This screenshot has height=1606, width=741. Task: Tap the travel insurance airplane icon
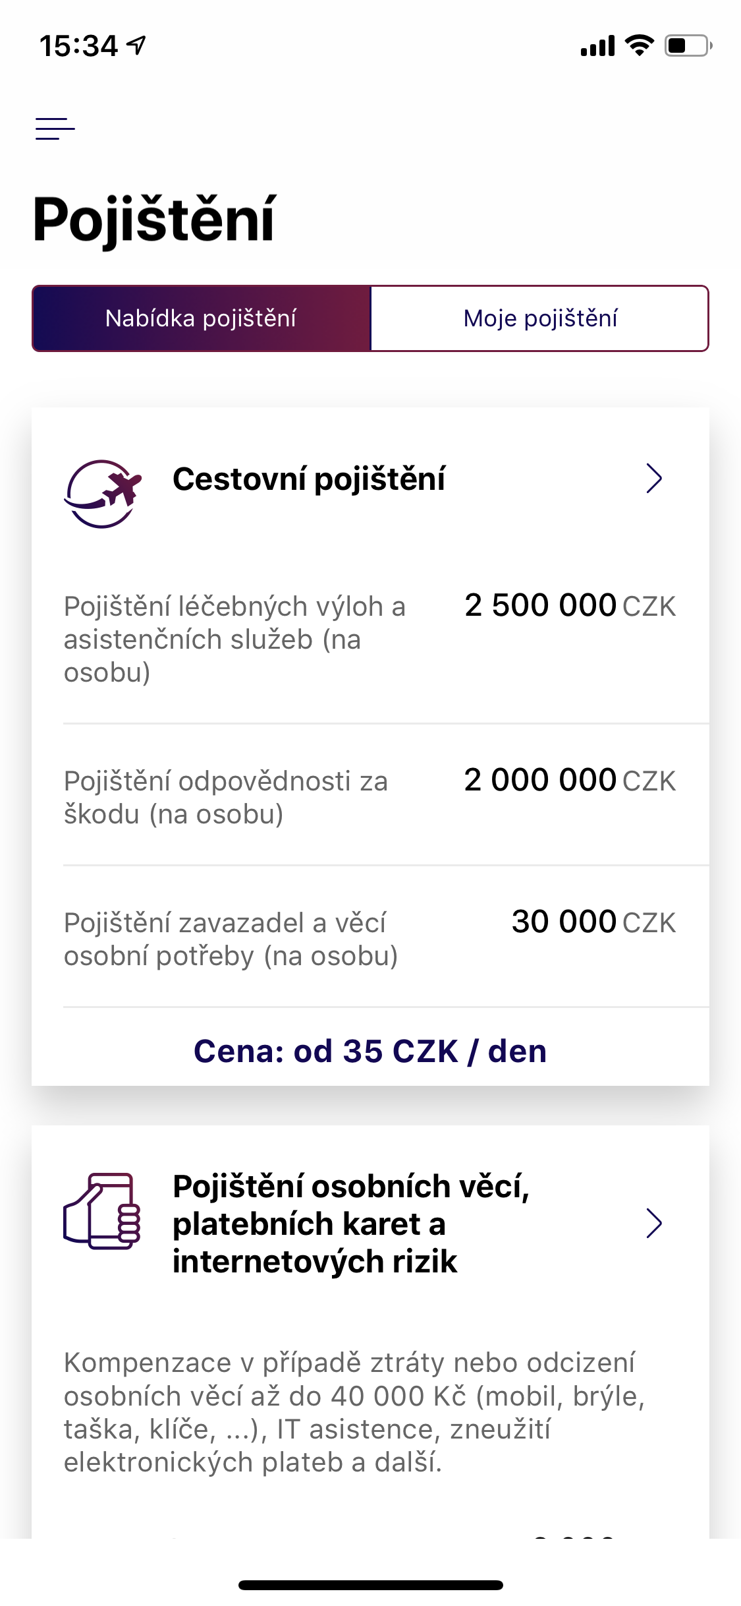click(103, 493)
